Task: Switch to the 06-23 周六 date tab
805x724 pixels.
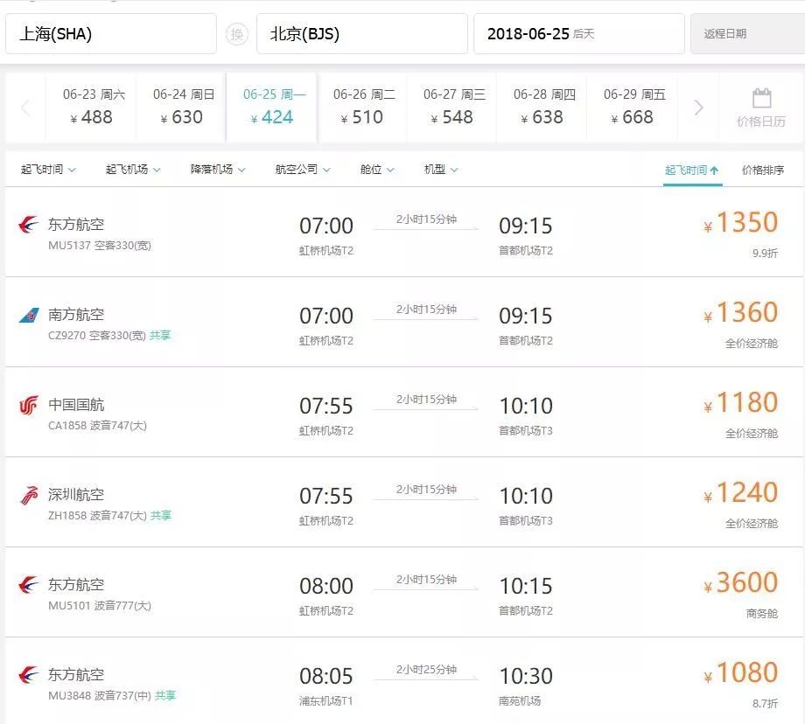Action: point(94,107)
